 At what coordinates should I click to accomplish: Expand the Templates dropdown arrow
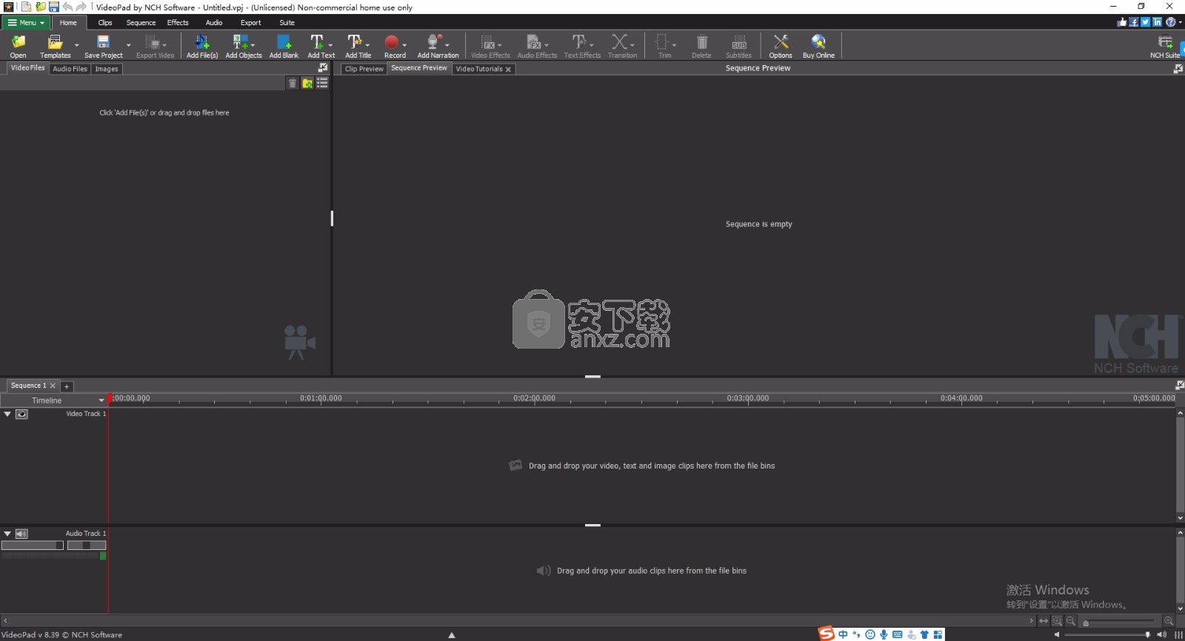point(77,45)
